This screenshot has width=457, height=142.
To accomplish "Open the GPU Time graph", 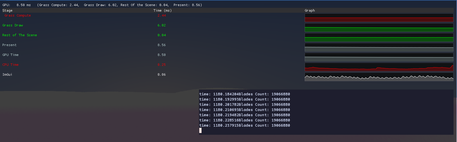I will coord(379,57).
